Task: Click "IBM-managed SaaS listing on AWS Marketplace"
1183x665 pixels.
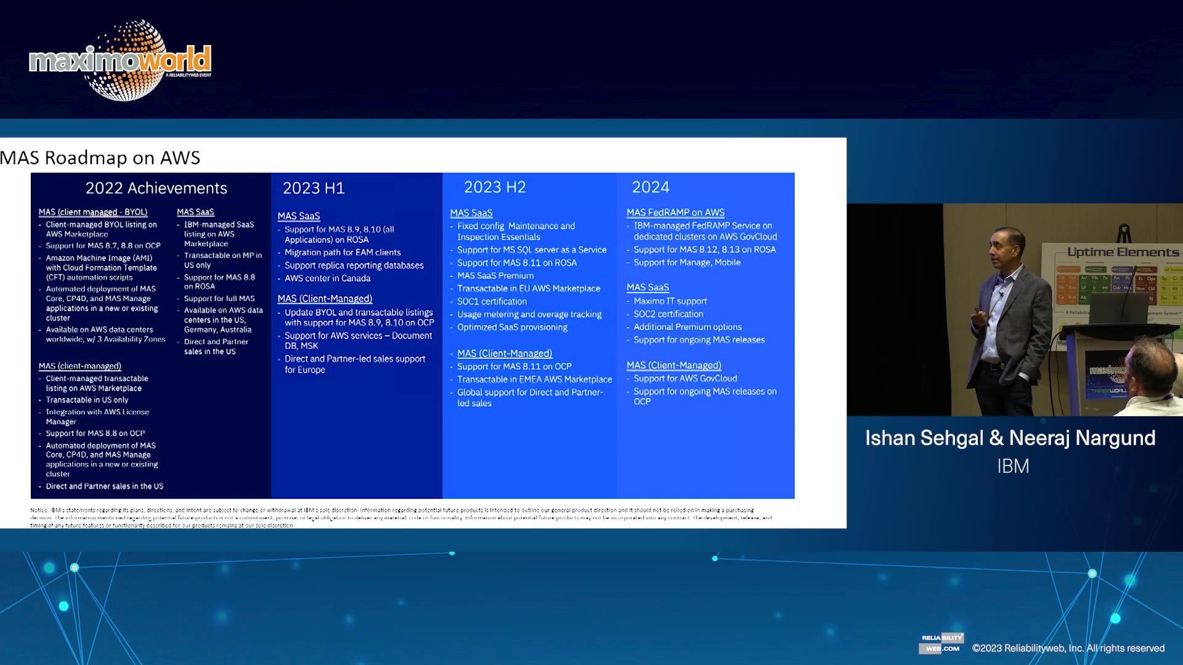Action: 219,234
